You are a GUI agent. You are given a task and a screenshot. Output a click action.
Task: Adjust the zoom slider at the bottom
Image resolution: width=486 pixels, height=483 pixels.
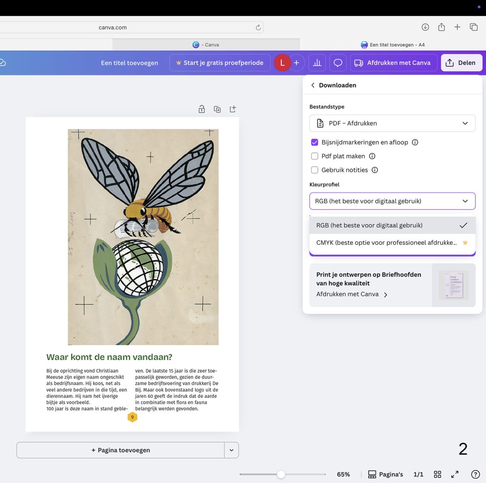[x=281, y=474]
